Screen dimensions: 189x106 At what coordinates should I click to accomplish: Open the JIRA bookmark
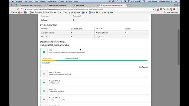[x=110, y=12]
